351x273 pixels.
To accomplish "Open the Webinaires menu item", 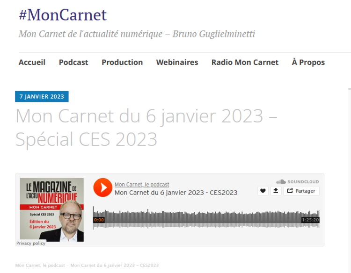I will pyautogui.click(x=177, y=62).
